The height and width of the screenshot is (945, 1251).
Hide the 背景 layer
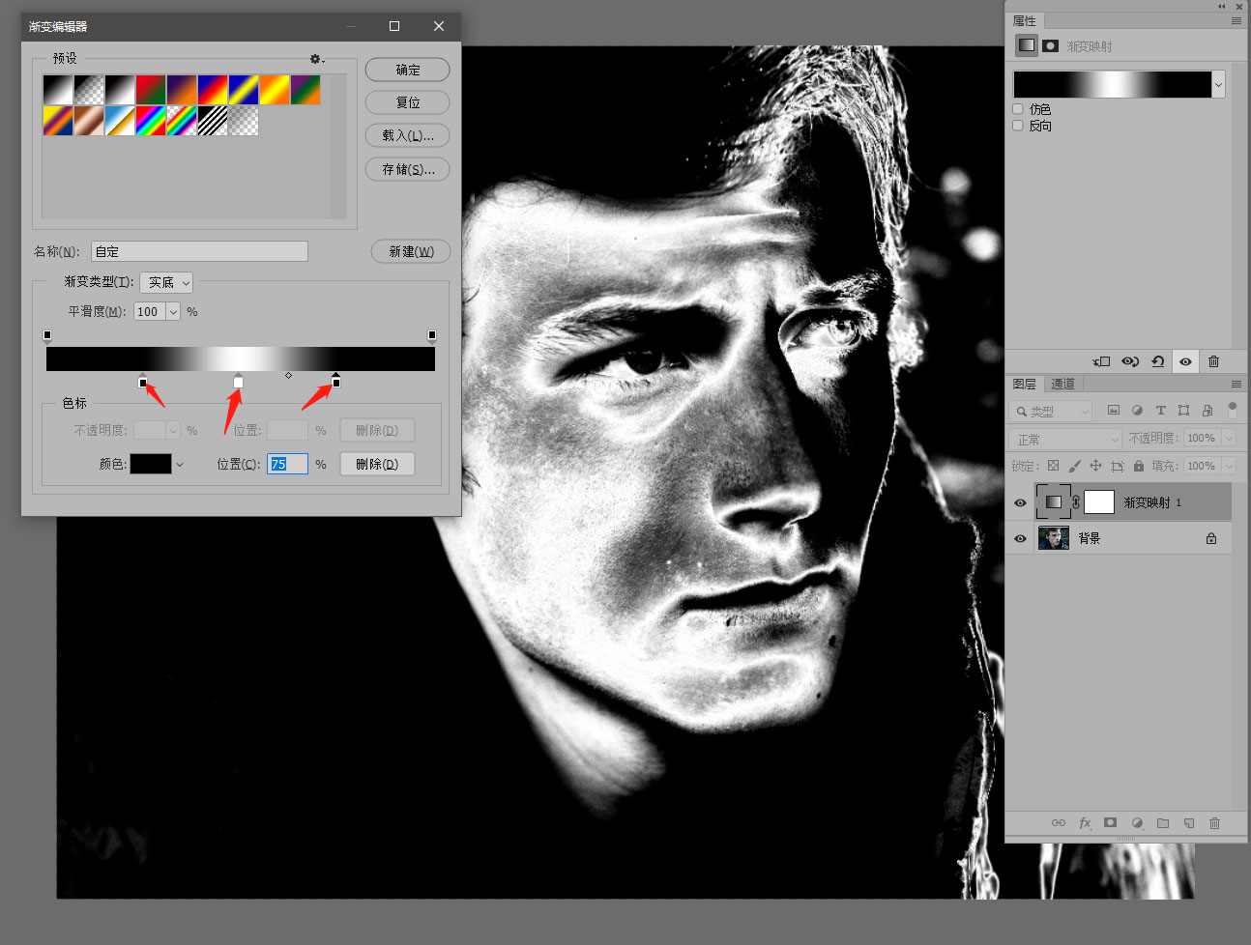coord(1020,538)
